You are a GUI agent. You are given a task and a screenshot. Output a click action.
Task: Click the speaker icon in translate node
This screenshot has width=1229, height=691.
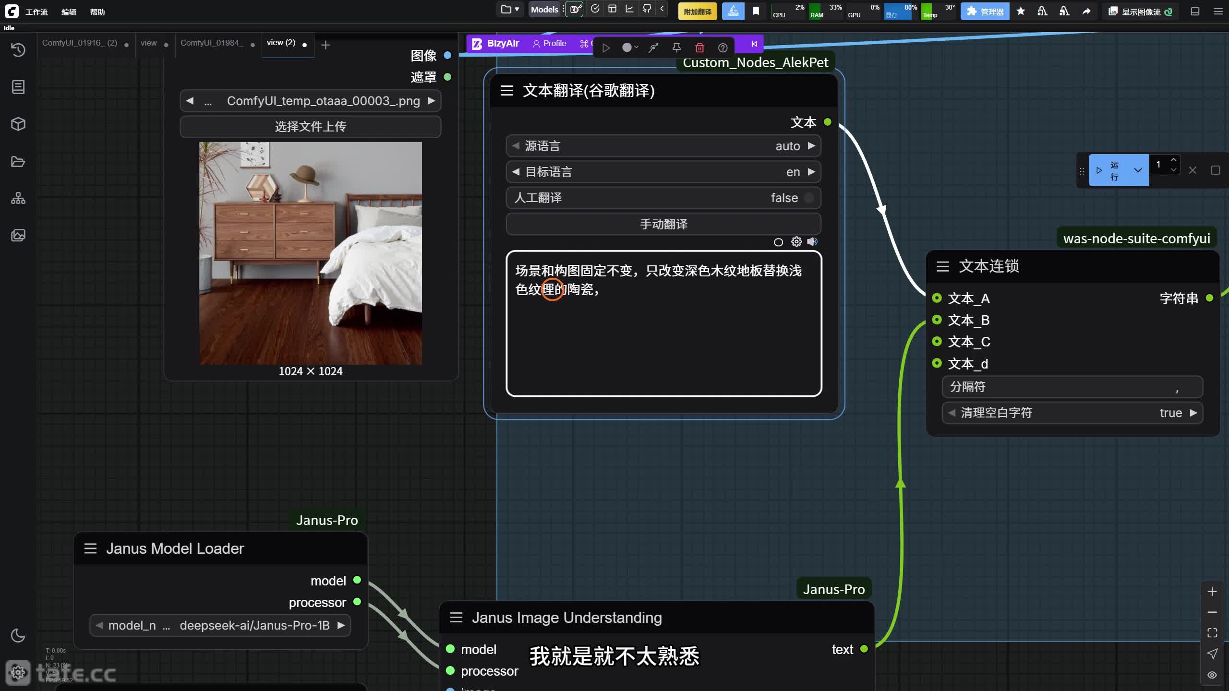812,241
